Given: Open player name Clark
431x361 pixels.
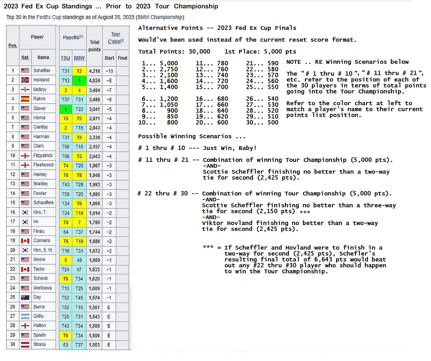Looking at the screenshot, I should (x=38, y=146).
